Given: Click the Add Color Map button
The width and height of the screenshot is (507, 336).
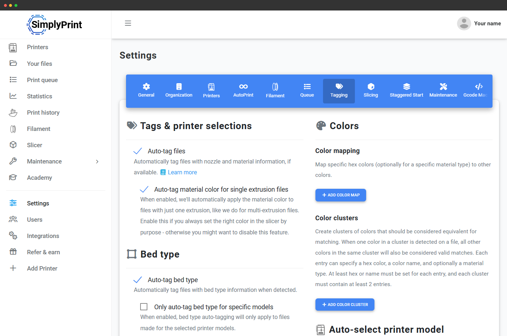Looking at the screenshot, I should click(341, 195).
